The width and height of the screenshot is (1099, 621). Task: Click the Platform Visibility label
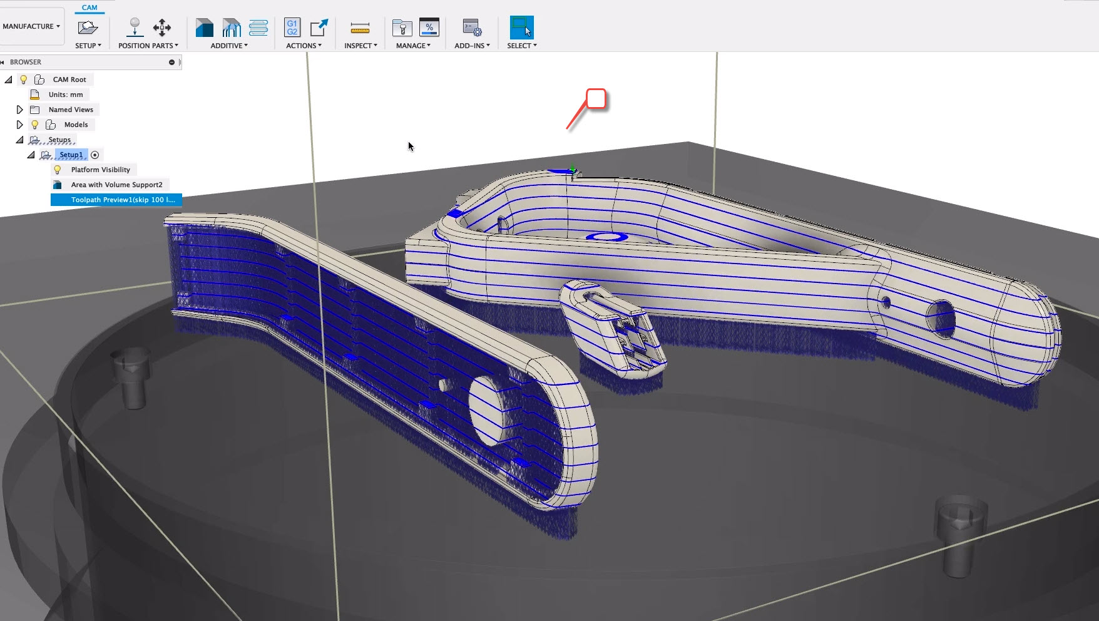click(100, 170)
